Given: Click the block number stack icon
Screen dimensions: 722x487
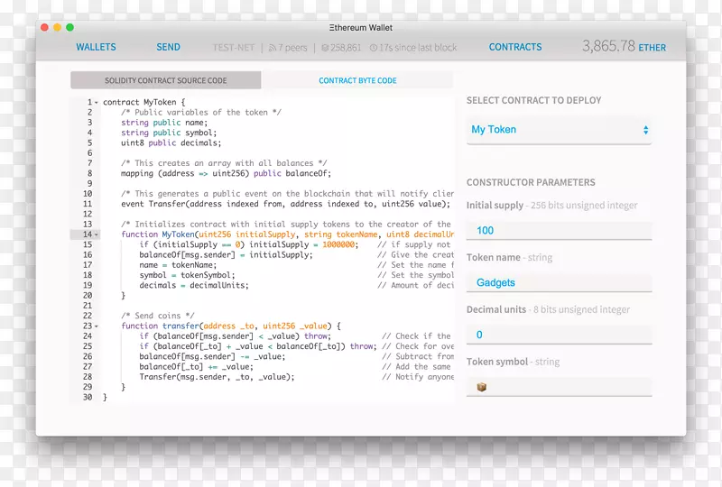Looking at the screenshot, I should 324,48.
